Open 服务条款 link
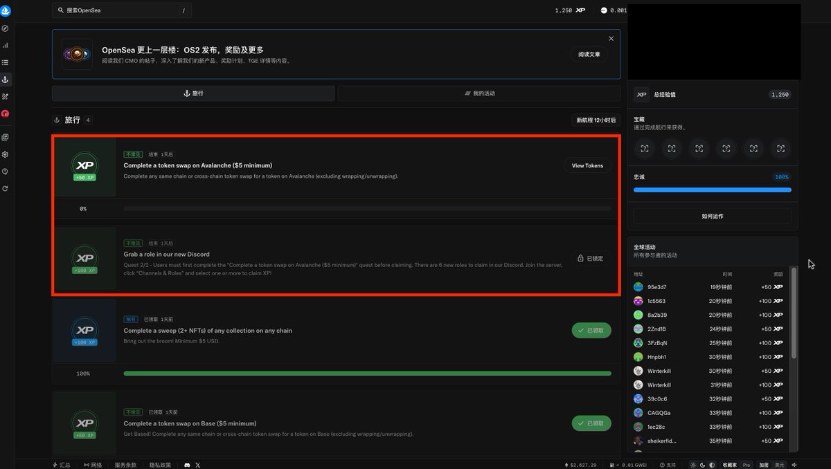The width and height of the screenshot is (831, 469). (125, 465)
